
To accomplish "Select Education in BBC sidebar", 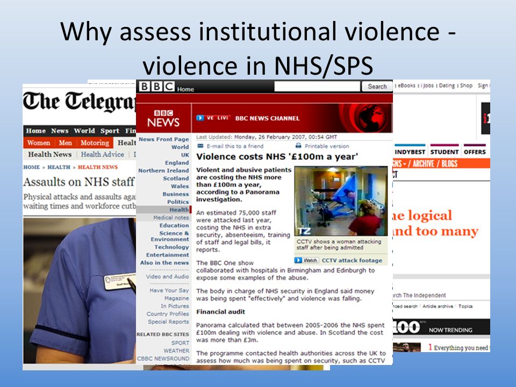I will pyautogui.click(x=174, y=225).
